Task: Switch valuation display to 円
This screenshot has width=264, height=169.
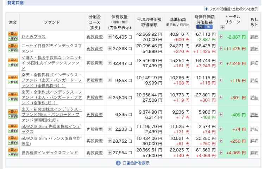Action: click(200, 27)
